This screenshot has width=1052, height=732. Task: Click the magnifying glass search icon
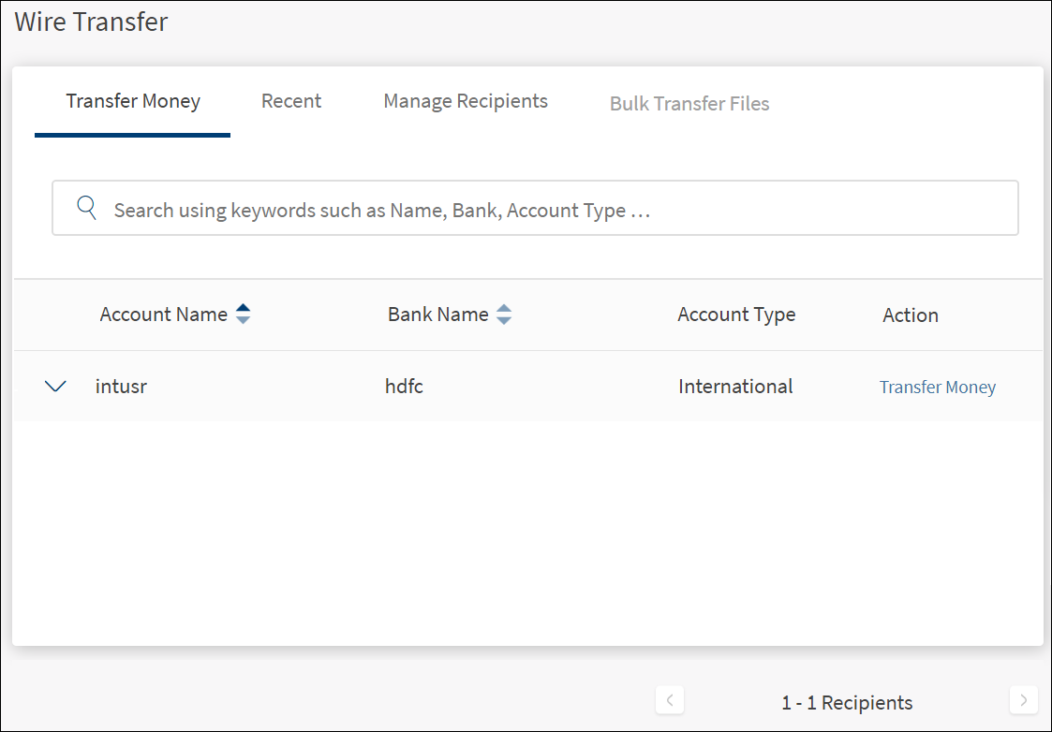(87, 208)
